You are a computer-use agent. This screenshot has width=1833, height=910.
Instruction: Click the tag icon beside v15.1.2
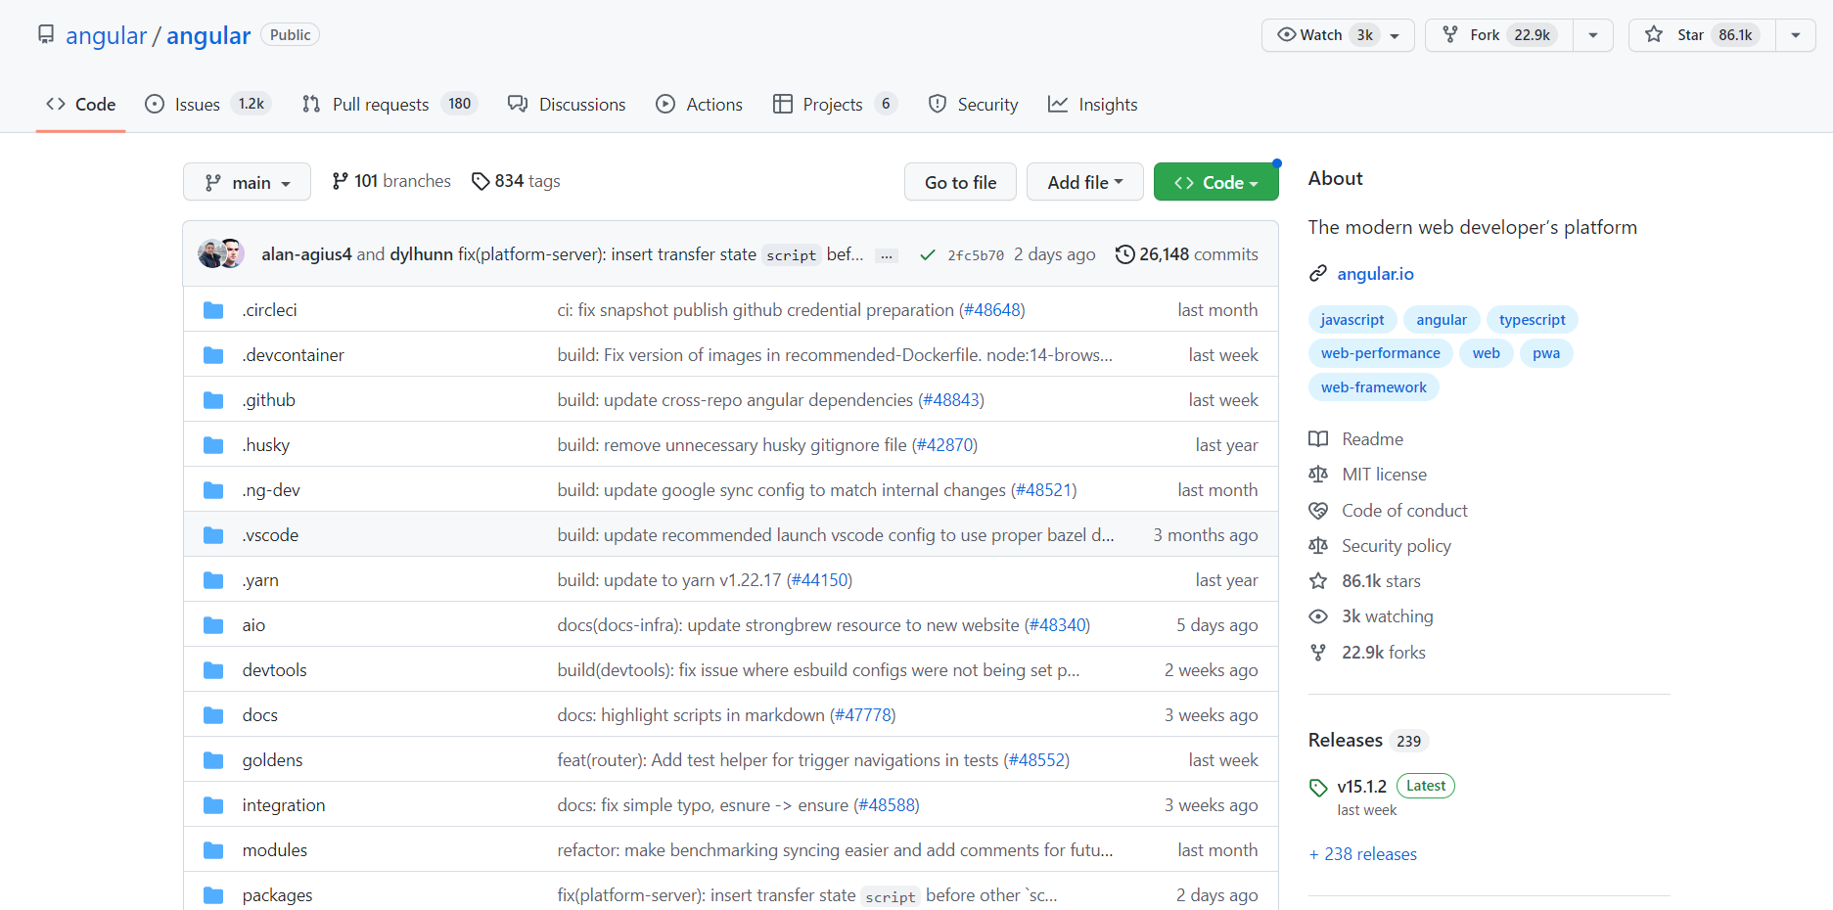click(1318, 788)
